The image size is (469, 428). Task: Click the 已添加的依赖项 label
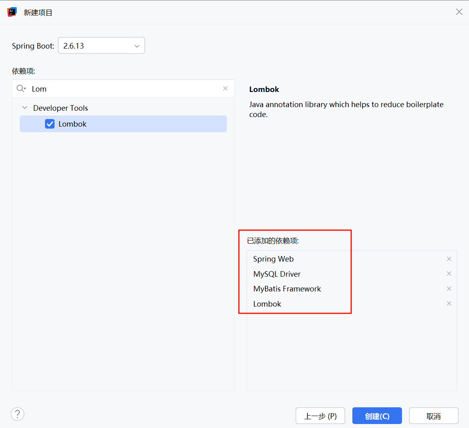tap(273, 241)
